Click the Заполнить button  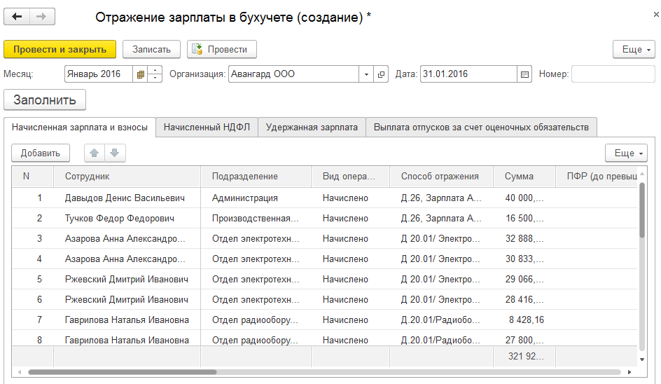tap(45, 100)
